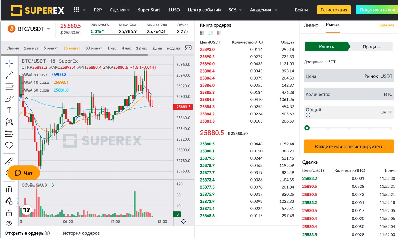Show bids-only order book view
The width and height of the screenshot is (398, 238).
210,33
